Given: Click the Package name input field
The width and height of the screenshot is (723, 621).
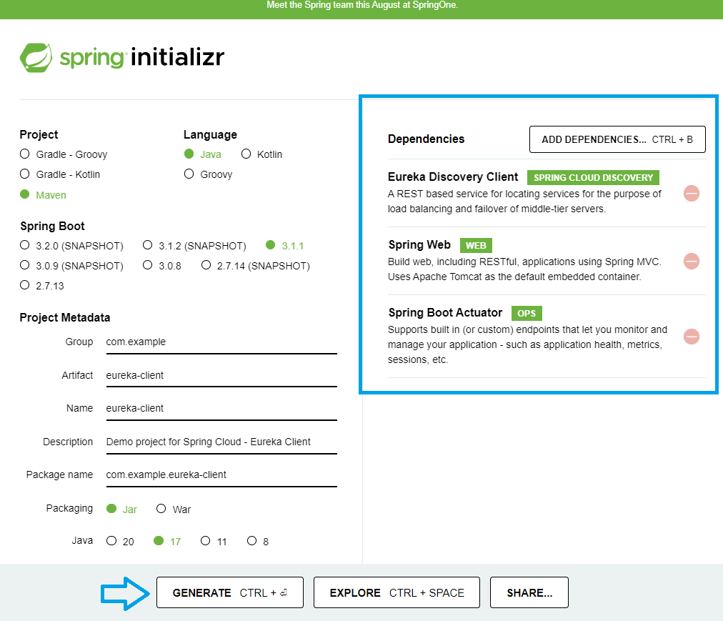Looking at the screenshot, I should [x=221, y=475].
